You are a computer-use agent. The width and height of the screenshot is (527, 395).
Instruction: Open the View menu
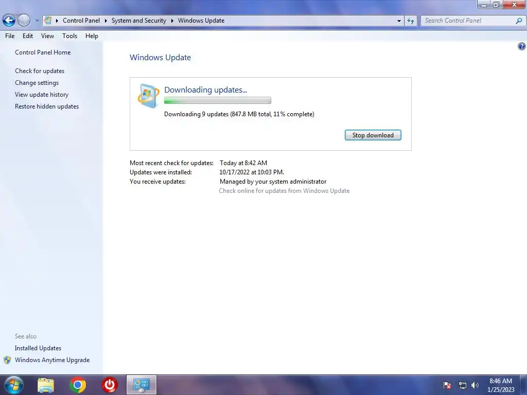47,36
